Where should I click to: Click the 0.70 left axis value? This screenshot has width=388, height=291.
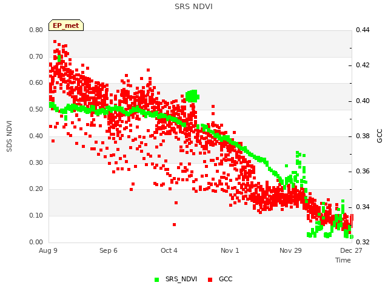coord(36,56)
